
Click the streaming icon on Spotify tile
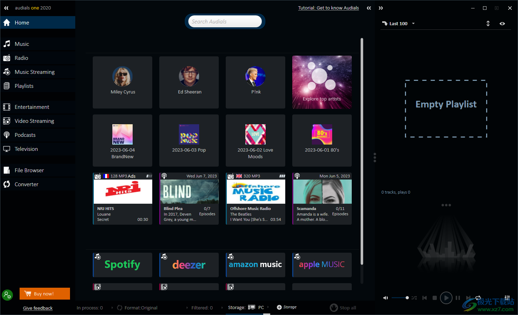[x=98, y=257]
